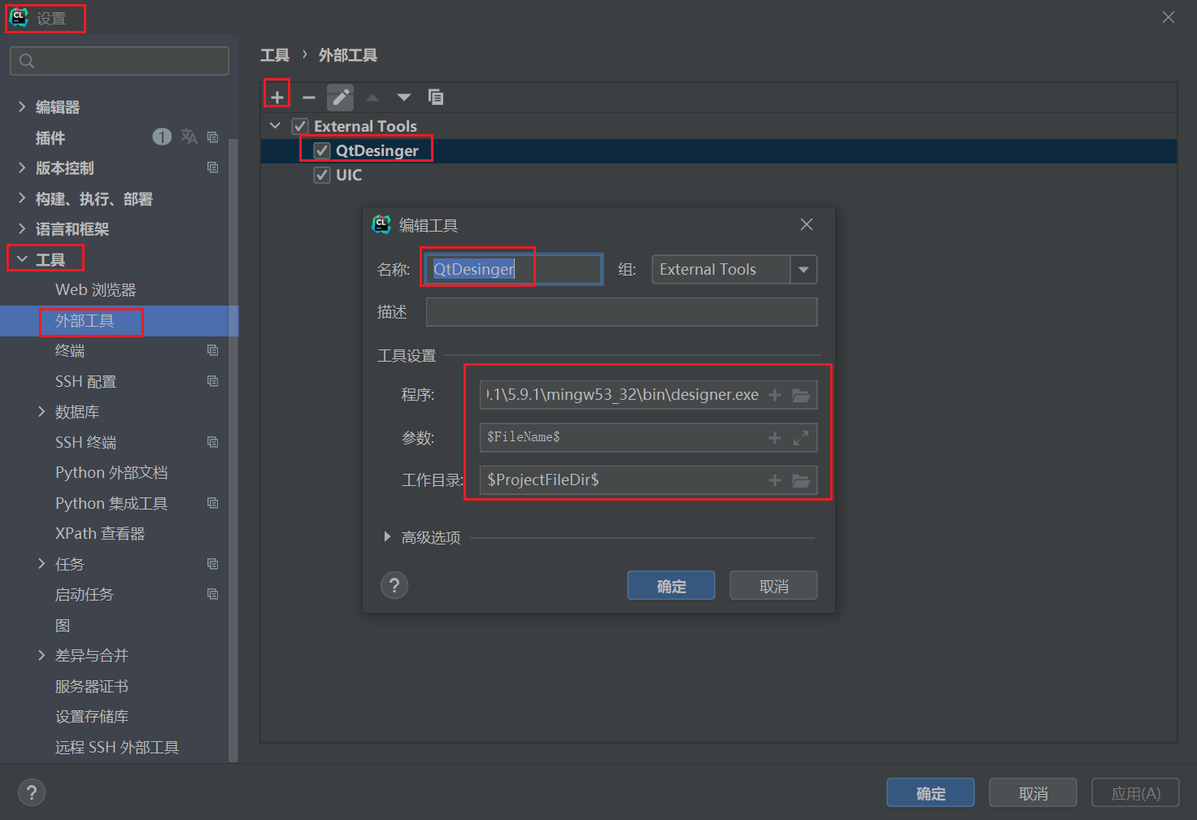Click the settings search box

pos(119,60)
